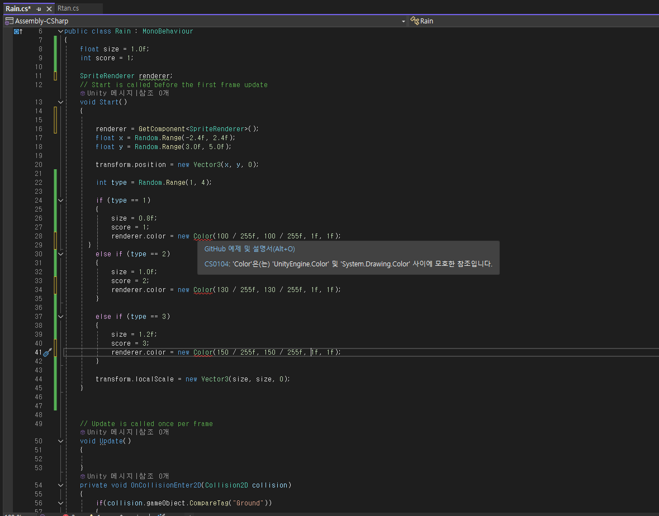Click Unity 메시지 CodeLens above OnCollisionEnter2D
The width and height of the screenshot is (659, 516).
tap(111, 476)
